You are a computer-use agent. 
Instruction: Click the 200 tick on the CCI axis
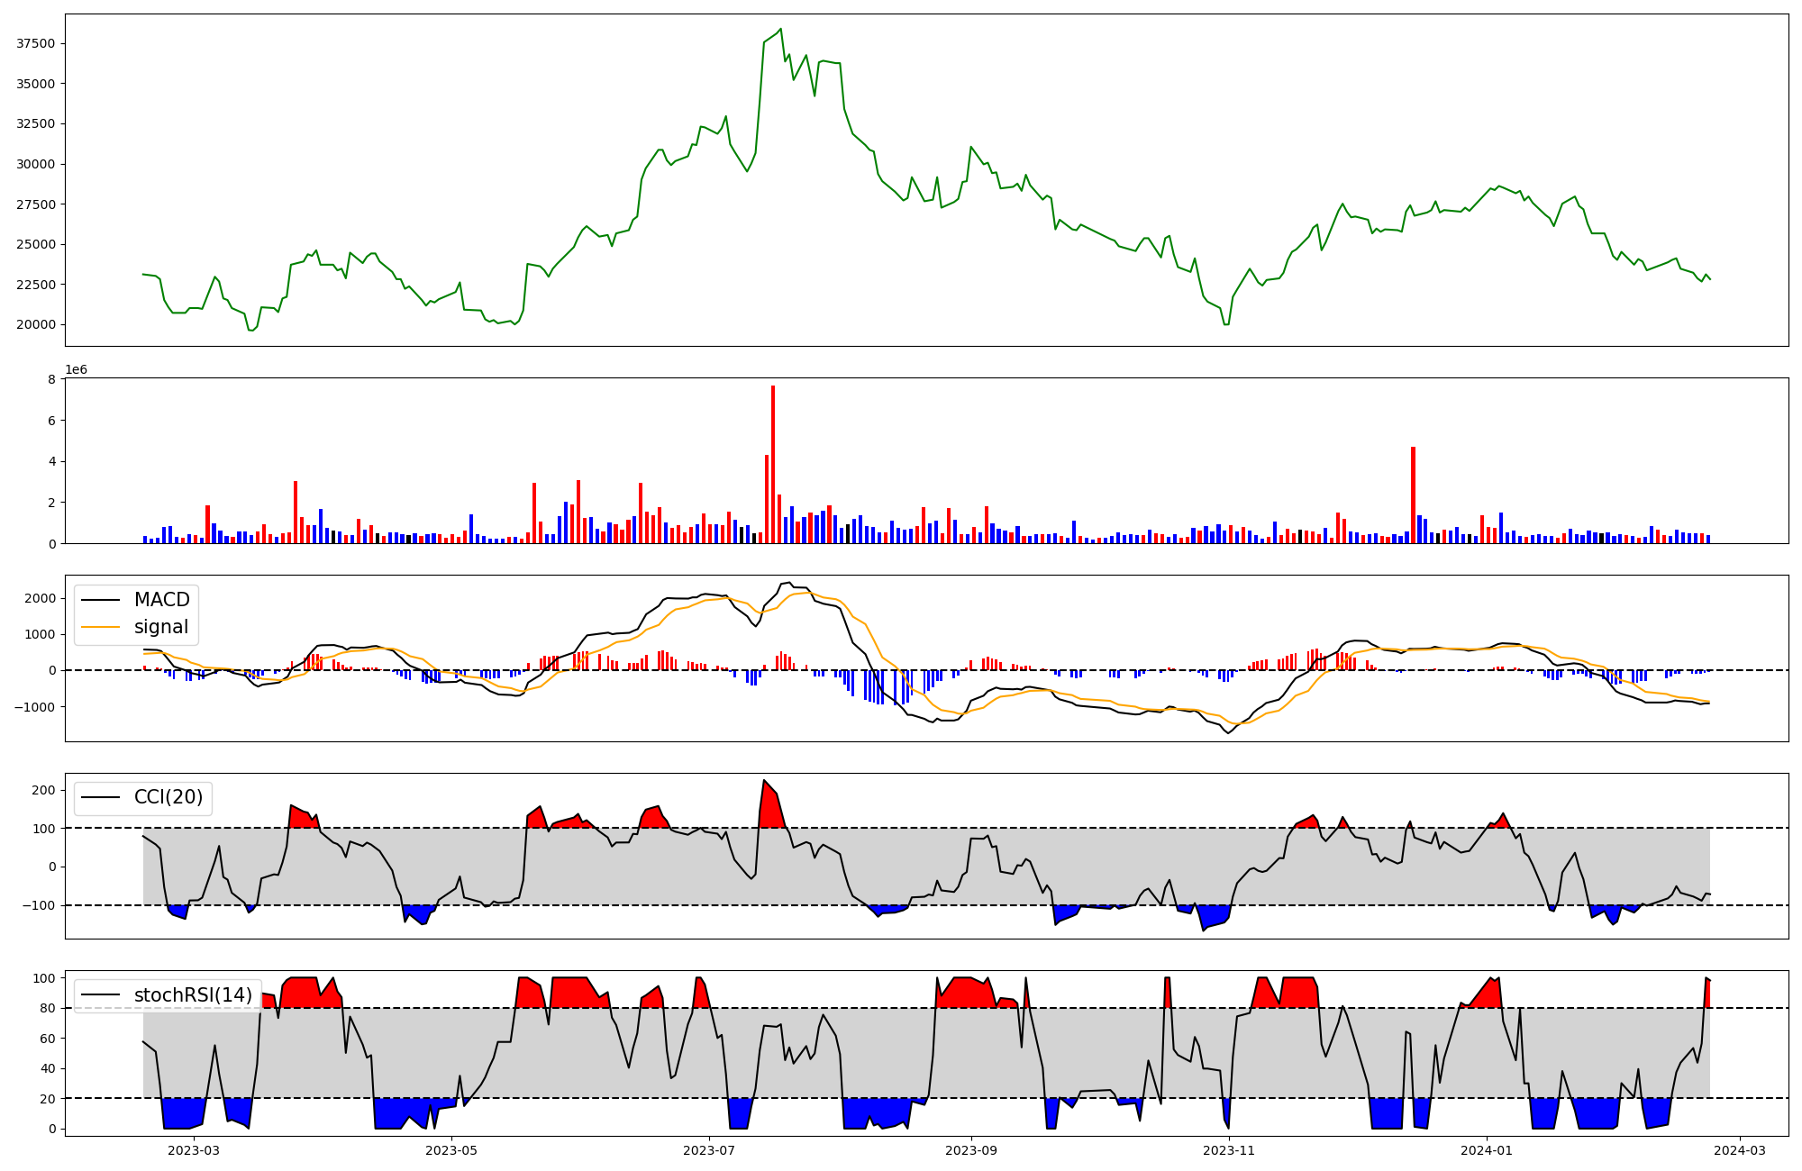pyautogui.click(x=44, y=790)
